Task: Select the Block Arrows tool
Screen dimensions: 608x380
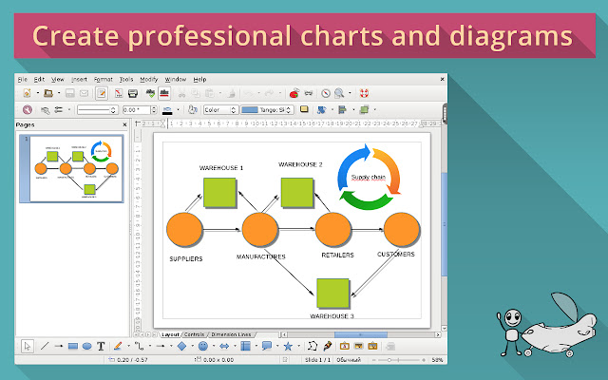Action: [x=224, y=346]
